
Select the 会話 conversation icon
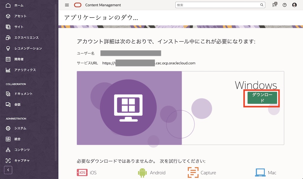coord(9,104)
